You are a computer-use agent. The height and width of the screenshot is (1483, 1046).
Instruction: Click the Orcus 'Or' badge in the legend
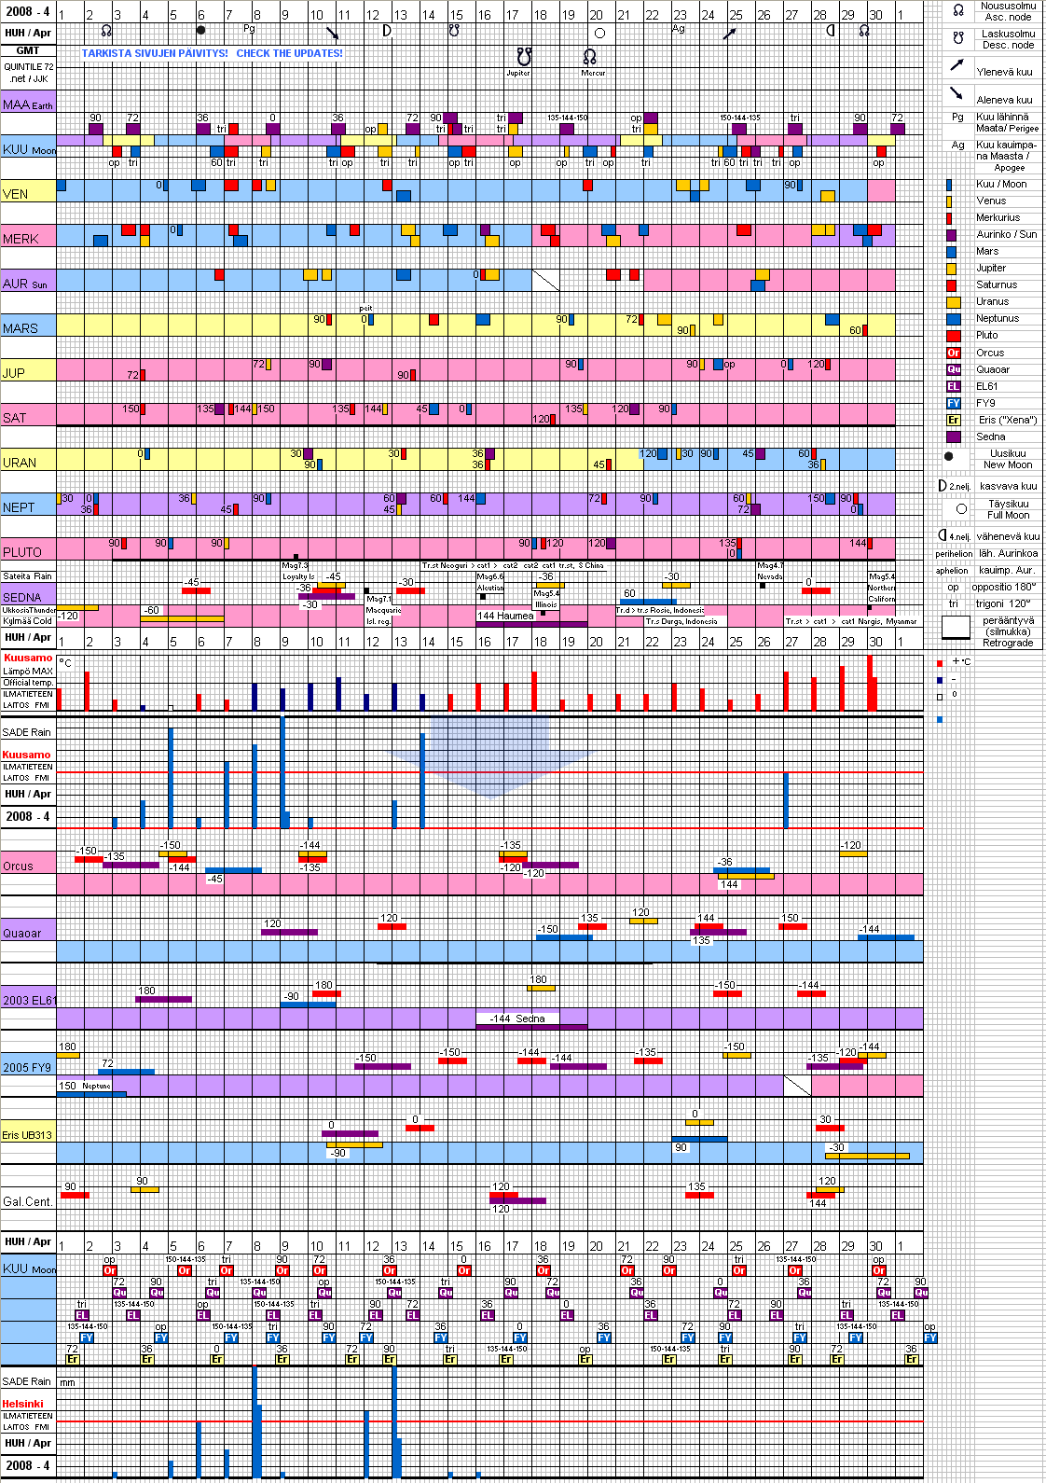click(x=953, y=353)
